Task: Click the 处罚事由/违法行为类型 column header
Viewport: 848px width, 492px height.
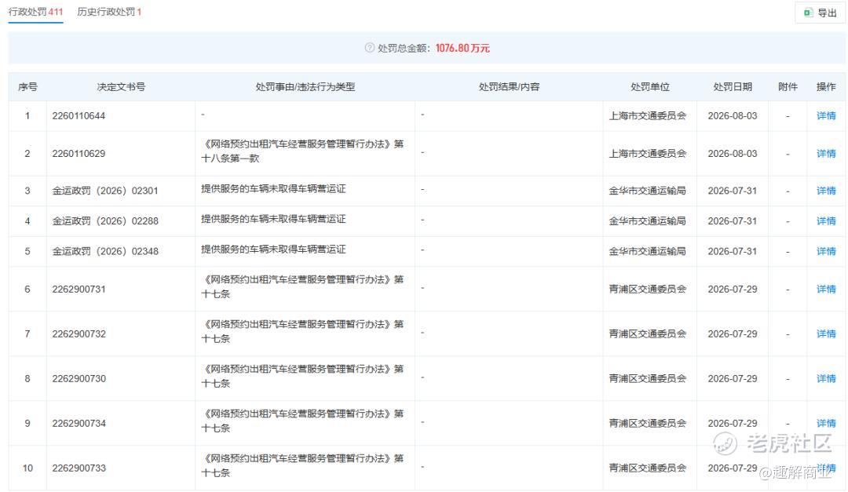Action: coord(305,87)
